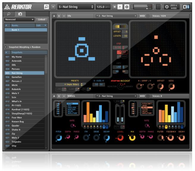The image size is (195, 171).
Task: Toggle the Linked button
Action: coord(41,20)
